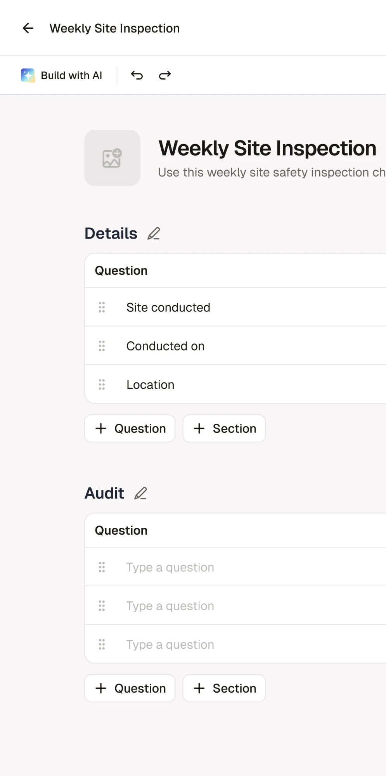The image size is (386, 776).
Task: Add a section below Details
Action: point(224,428)
